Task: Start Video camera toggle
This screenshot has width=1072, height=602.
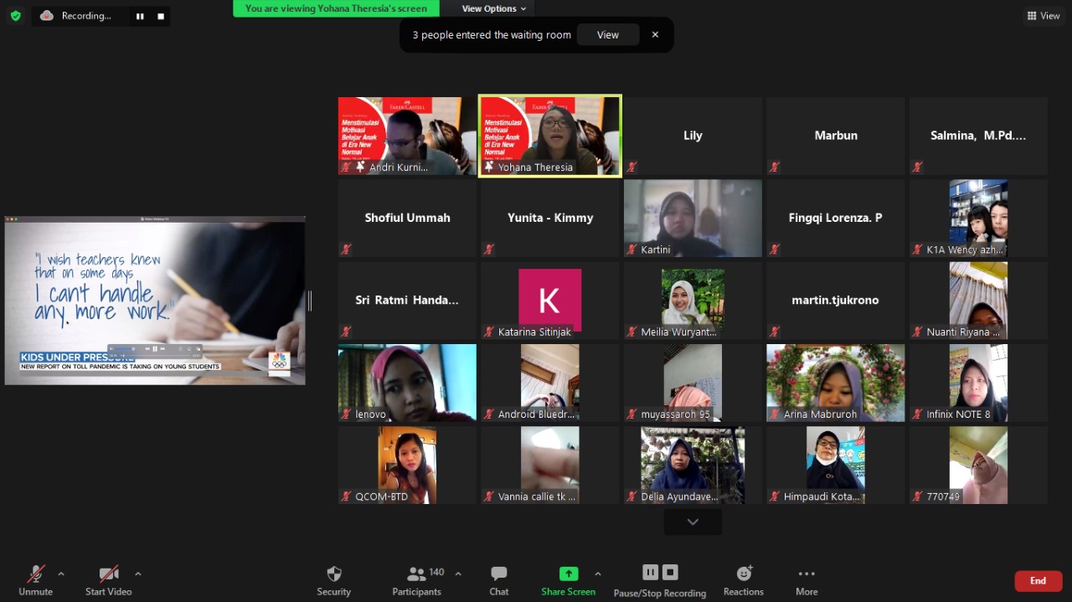Action: tap(109, 580)
